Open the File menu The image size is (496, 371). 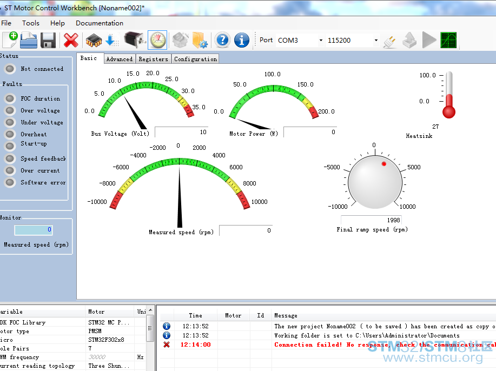click(x=6, y=23)
